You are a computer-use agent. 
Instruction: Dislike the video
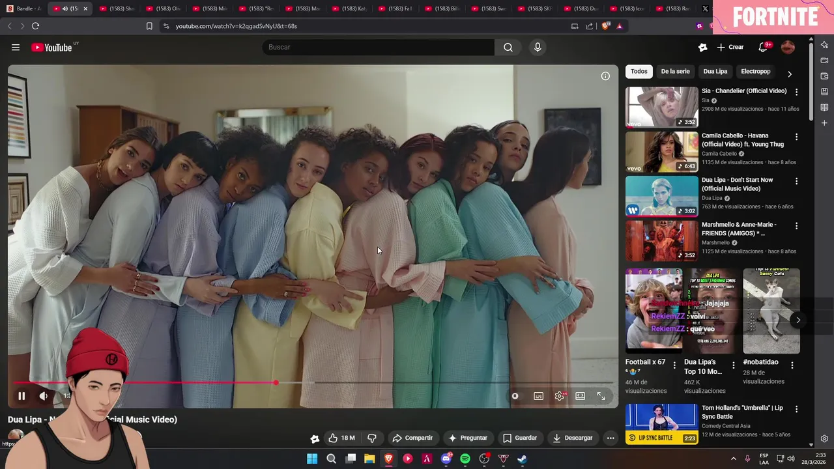pyautogui.click(x=372, y=438)
